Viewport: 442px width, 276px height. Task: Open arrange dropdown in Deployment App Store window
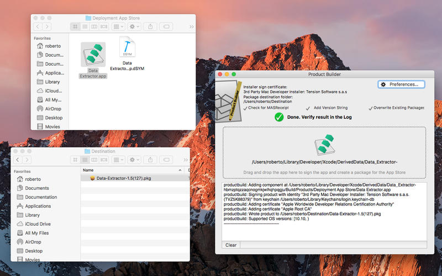(x=118, y=26)
